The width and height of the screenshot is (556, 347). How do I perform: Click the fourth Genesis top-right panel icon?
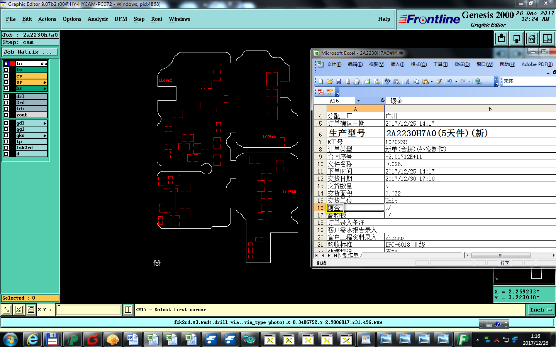(x=548, y=39)
